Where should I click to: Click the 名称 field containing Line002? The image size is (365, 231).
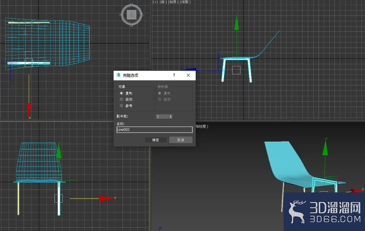pos(155,130)
